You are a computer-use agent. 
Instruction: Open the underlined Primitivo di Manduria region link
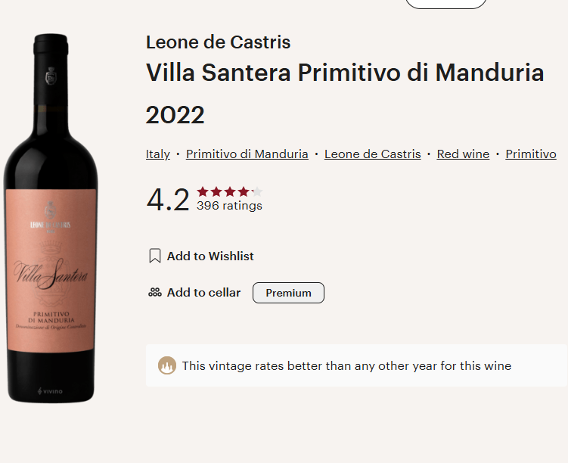click(x=247, y=154)
